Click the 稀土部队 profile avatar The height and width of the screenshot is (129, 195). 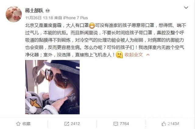click(x=14, y=14)
